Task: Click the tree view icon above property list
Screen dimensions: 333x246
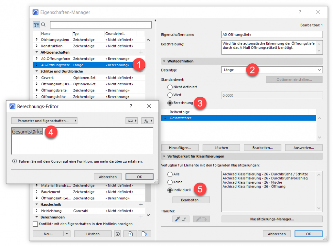Action: (36, 25)
